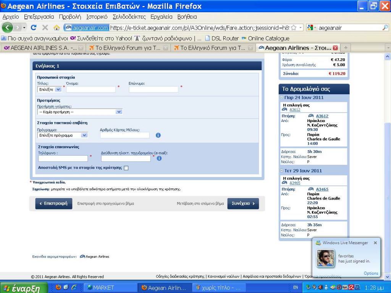Screen dimensions: 391x293
Task: Open the Windows Start button έναρξη
Action: point(24,288)
